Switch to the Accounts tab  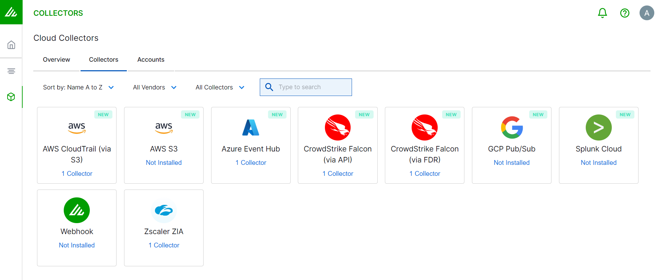coord(151,60)
